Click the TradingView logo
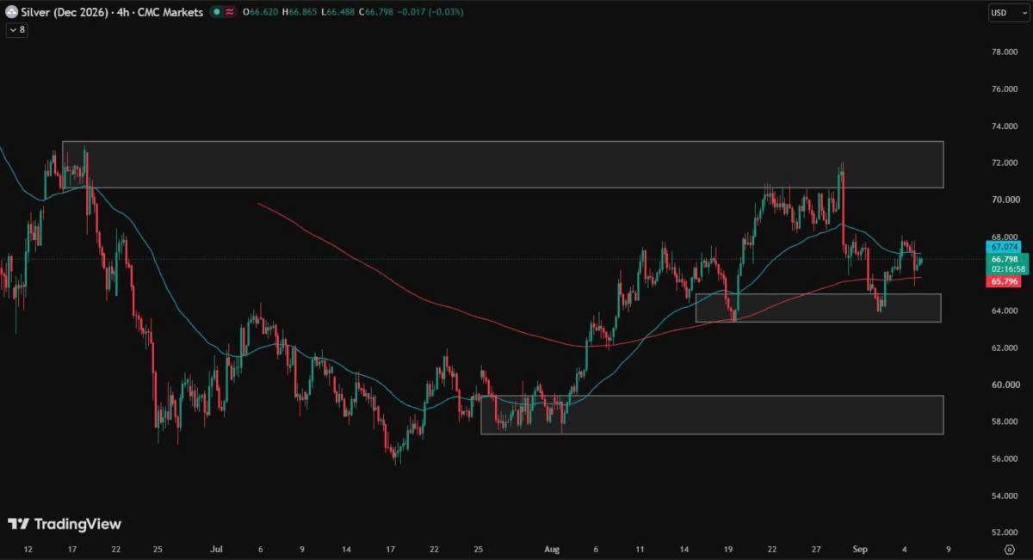 (65, 524)
